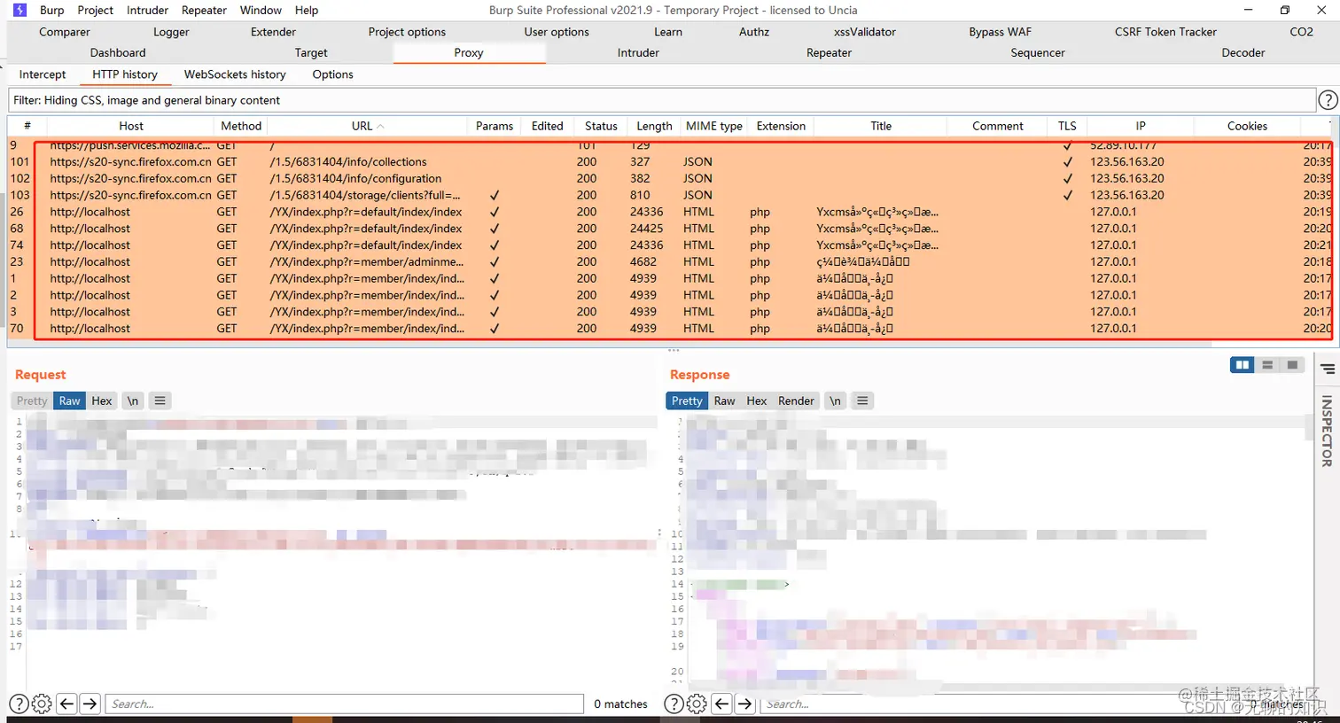This screenshot has height=723, width=1340.
Task: Open the Intercept sub-tab
Action: 43,74
